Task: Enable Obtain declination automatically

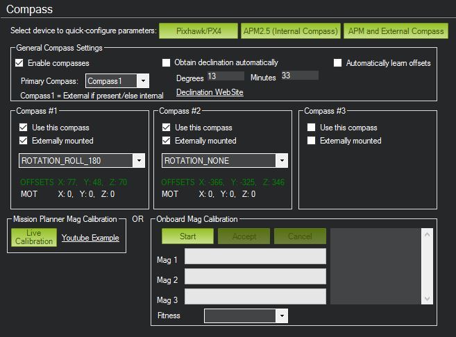Action: 166,62
